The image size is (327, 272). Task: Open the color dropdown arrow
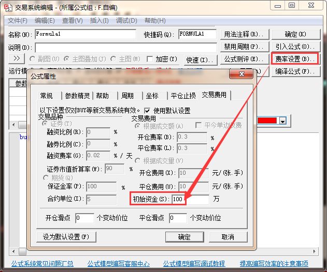[x=282, y=120]
